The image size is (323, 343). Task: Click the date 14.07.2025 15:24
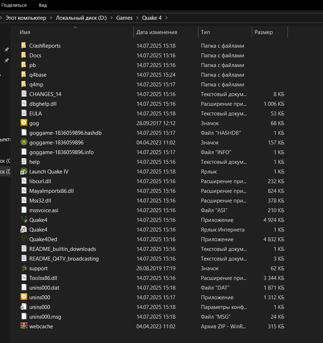point(156,75)
